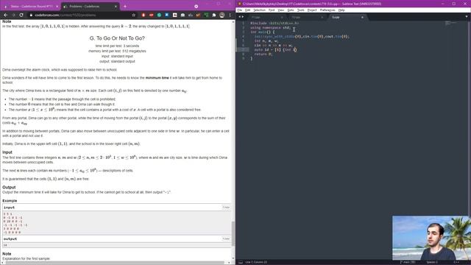Open the git branch indicator in status bar
Screen dimensions: 471x265
pyautogui.click(x=407, y=262)
